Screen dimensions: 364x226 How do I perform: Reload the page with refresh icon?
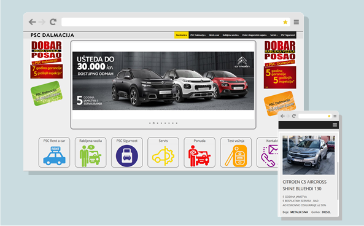tap(53, 22)
